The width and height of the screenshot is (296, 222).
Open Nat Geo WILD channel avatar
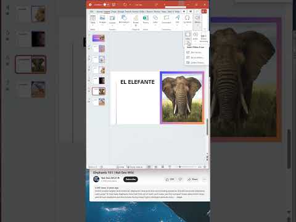pyautogui.click(x=96, y=179)
